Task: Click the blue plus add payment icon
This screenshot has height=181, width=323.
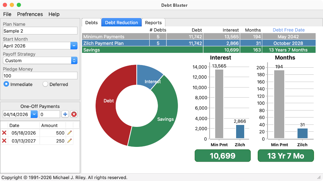Action: point(65,114)
